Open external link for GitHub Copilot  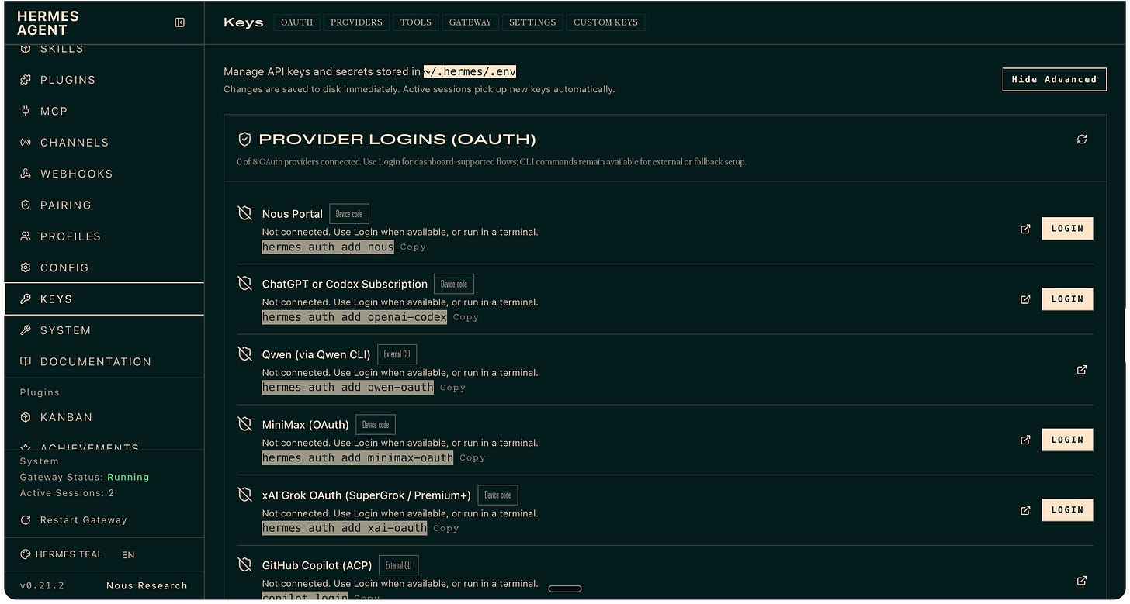(1082, 581)
